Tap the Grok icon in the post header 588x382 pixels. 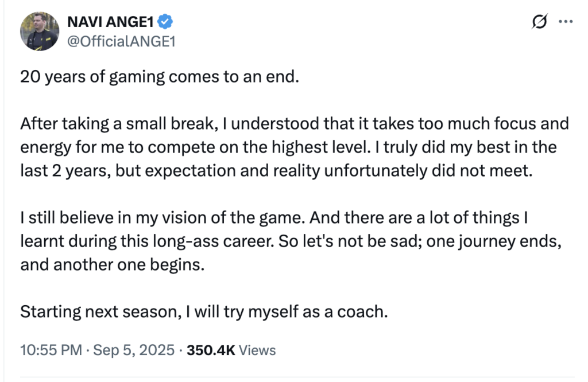[x=539, y=20]
